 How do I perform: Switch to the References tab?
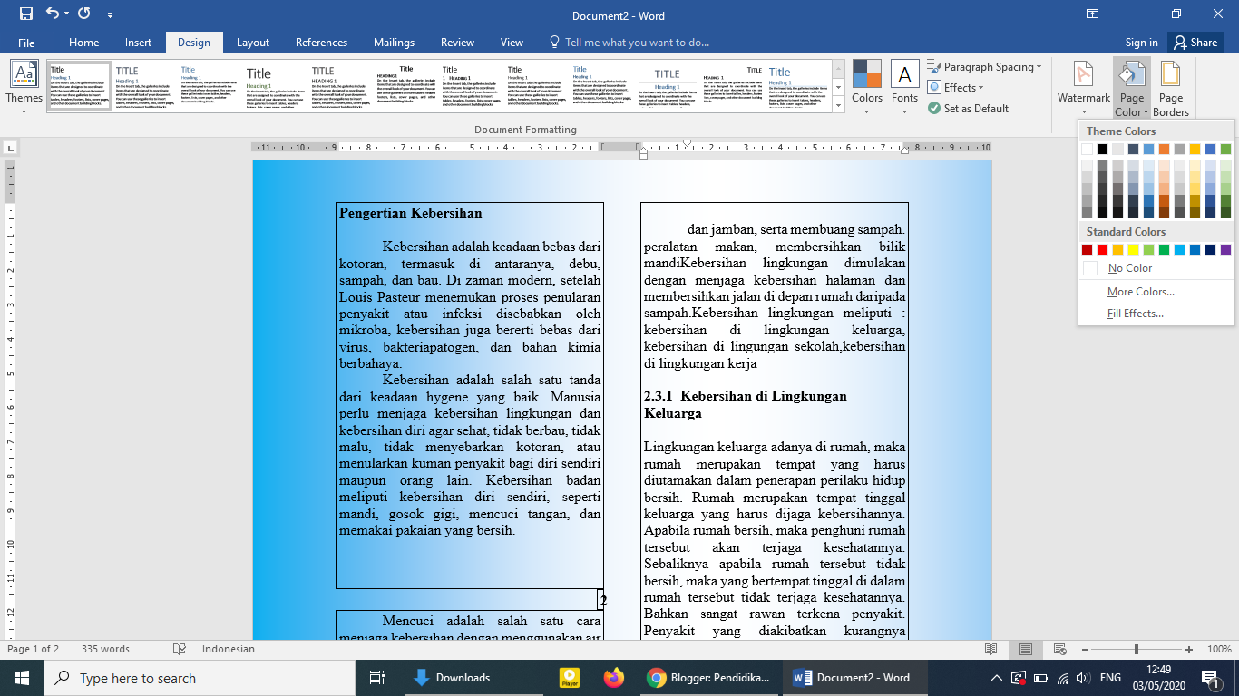(321, 42)
